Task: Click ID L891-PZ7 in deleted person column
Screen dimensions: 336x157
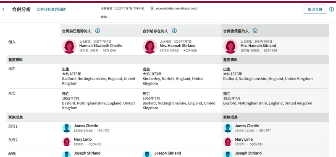Action: (103, 131)
